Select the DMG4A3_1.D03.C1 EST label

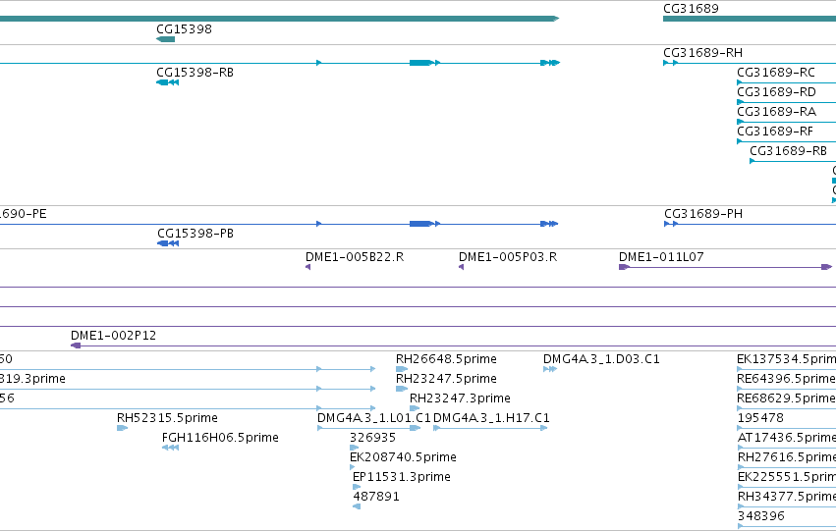tap(601, 359)
